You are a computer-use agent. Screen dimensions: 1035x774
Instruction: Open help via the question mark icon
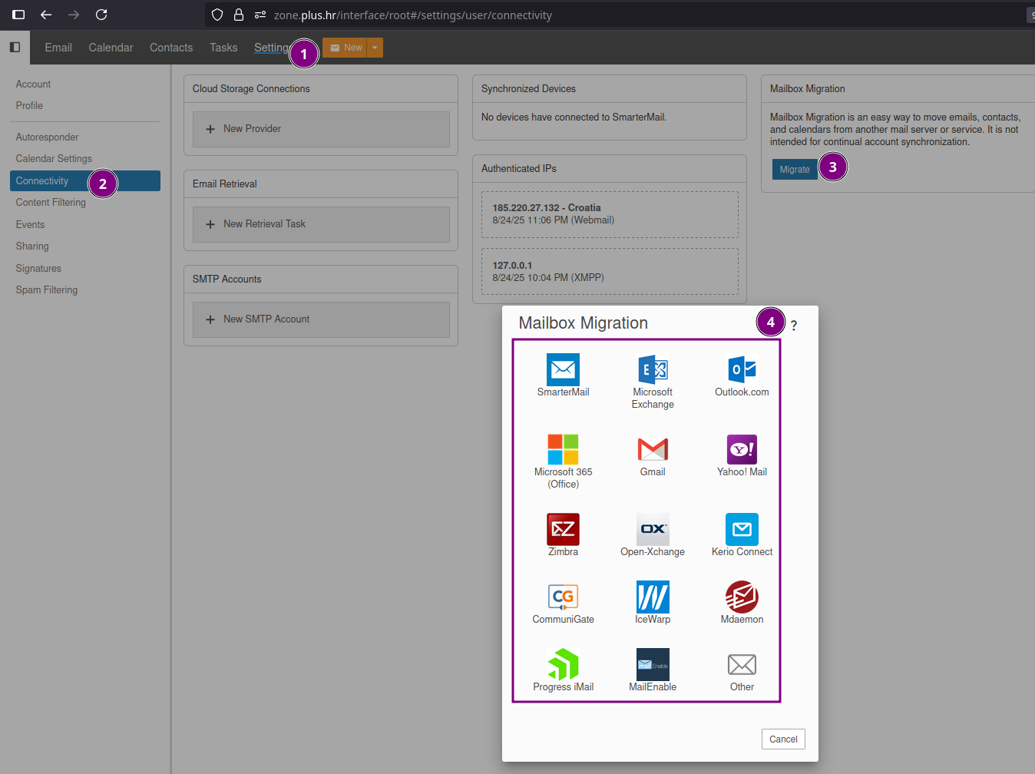pos(794,326)
